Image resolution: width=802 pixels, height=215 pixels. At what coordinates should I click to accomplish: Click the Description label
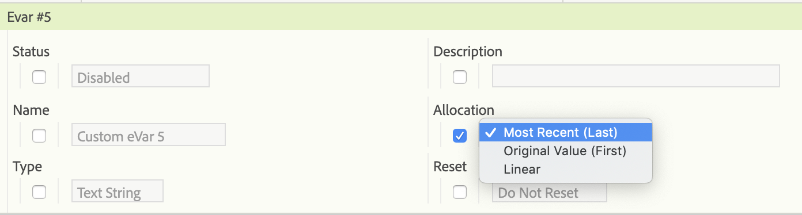tap(468, 52)
